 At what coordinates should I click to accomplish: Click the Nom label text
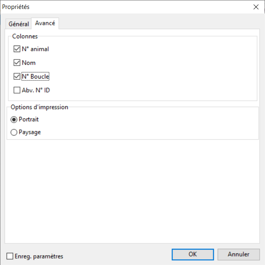tap(29, 63)
